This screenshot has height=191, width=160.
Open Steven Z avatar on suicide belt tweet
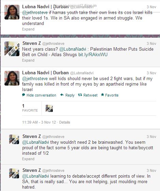[12, 49]
